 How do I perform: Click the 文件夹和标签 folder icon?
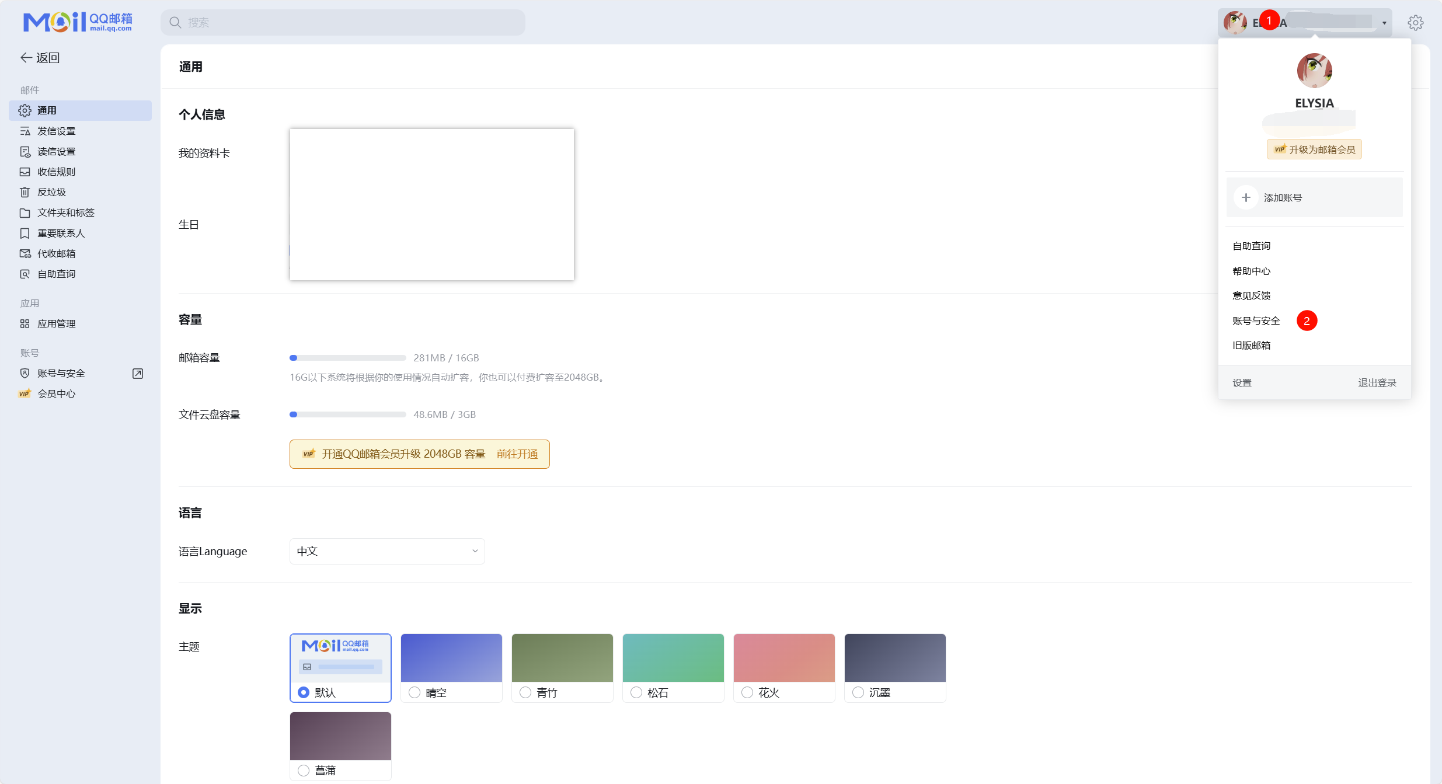(25, 212)
